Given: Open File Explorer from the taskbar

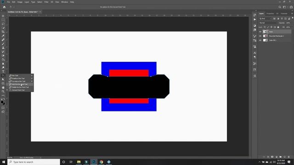Looking at the screenshot, I should point(79,162).
